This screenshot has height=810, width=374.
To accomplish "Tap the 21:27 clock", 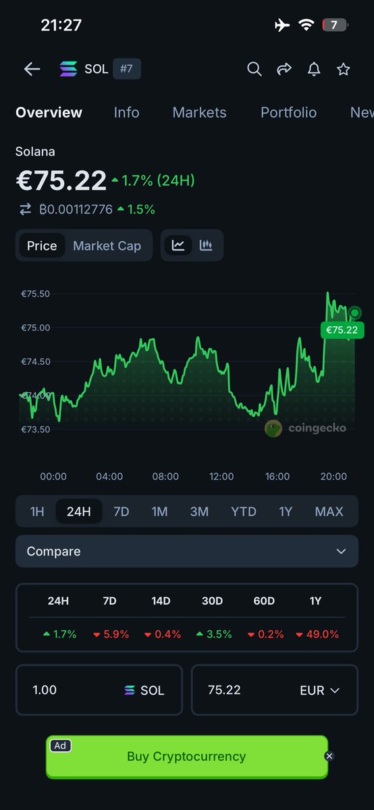I will click(x=61, y=25).
